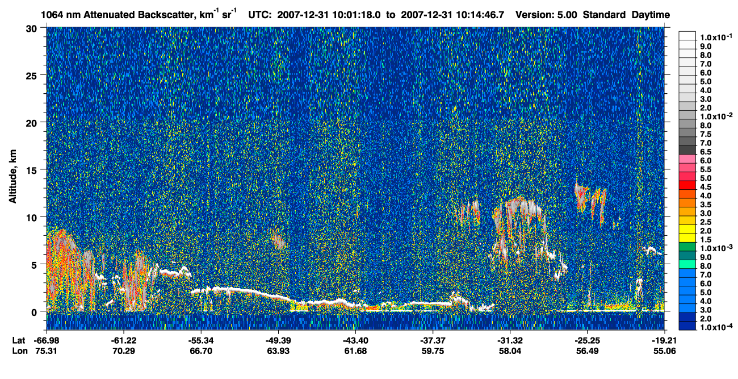Click the color scale label '3.5'
Screen dimensions: 738x379
(x=706, y=205)
